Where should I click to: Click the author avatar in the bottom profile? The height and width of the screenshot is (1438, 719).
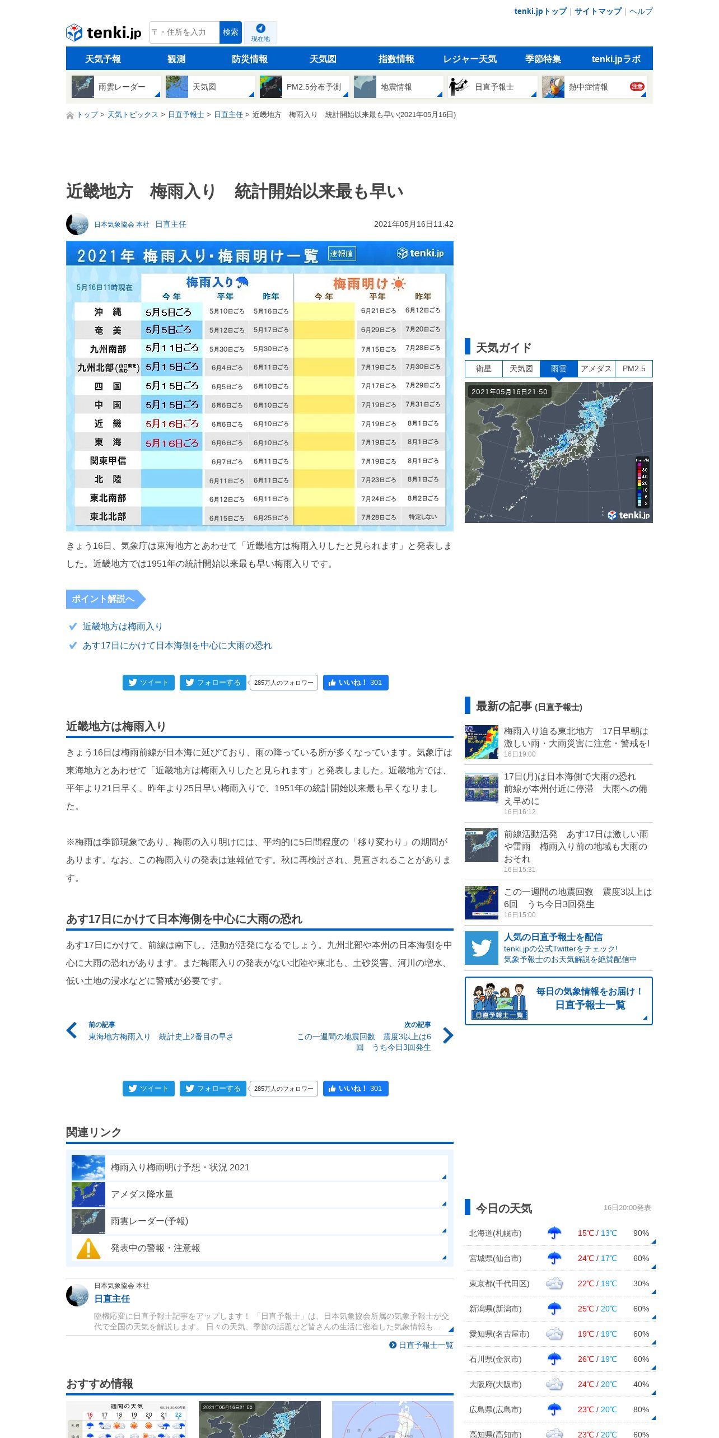point(77,1295)
